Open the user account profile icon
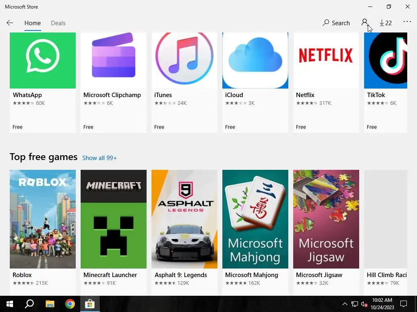This screenshot has height=312, width=417. 364,22
